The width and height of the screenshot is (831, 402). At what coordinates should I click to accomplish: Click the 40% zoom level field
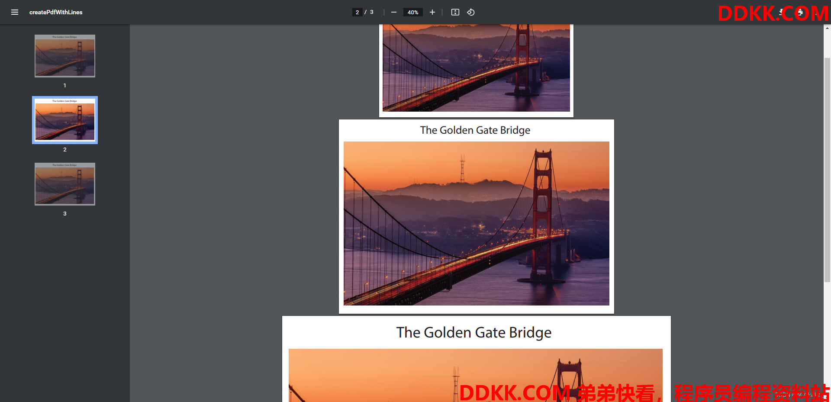(x=413, y=12)
